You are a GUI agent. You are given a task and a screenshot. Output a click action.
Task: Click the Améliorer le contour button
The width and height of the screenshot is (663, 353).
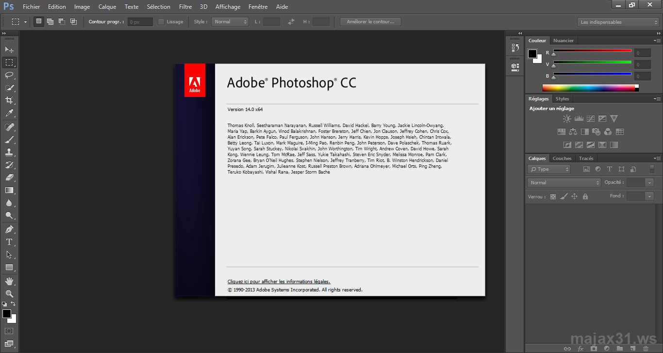tap(371, 22)
